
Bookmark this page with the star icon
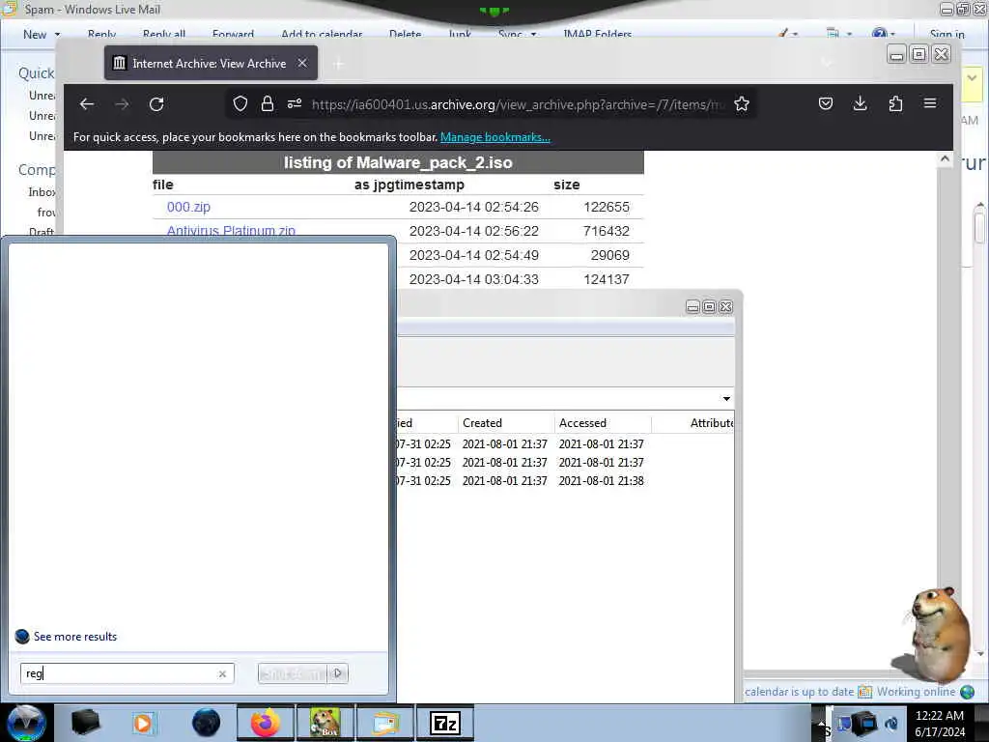pos(742,104)
